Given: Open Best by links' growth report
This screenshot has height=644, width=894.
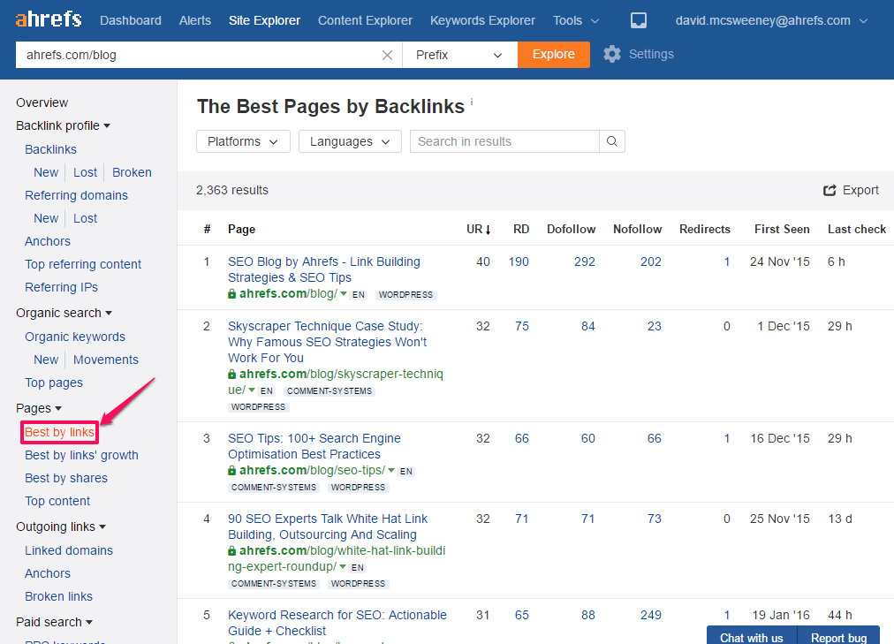Looking at the screenshot, I should point(81,455).
